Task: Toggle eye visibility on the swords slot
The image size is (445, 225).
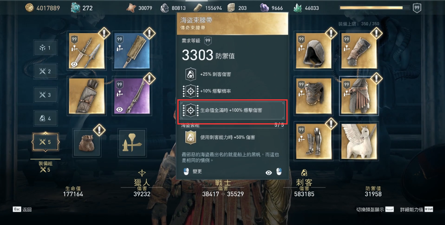Action: pos(74,64)
